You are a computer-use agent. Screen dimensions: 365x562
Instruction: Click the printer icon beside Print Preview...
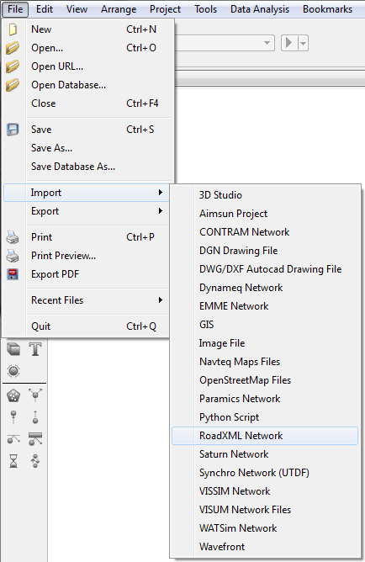coord(13,256)
